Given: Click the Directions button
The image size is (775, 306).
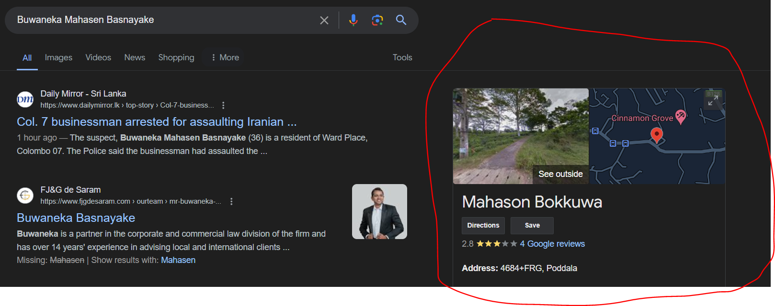Looking at the screenshot, I should (x=483, y=225).
